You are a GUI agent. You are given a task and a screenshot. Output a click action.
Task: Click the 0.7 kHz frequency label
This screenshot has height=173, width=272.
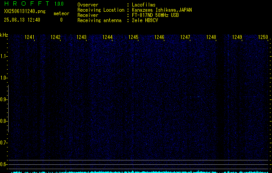tap(3, 143)
